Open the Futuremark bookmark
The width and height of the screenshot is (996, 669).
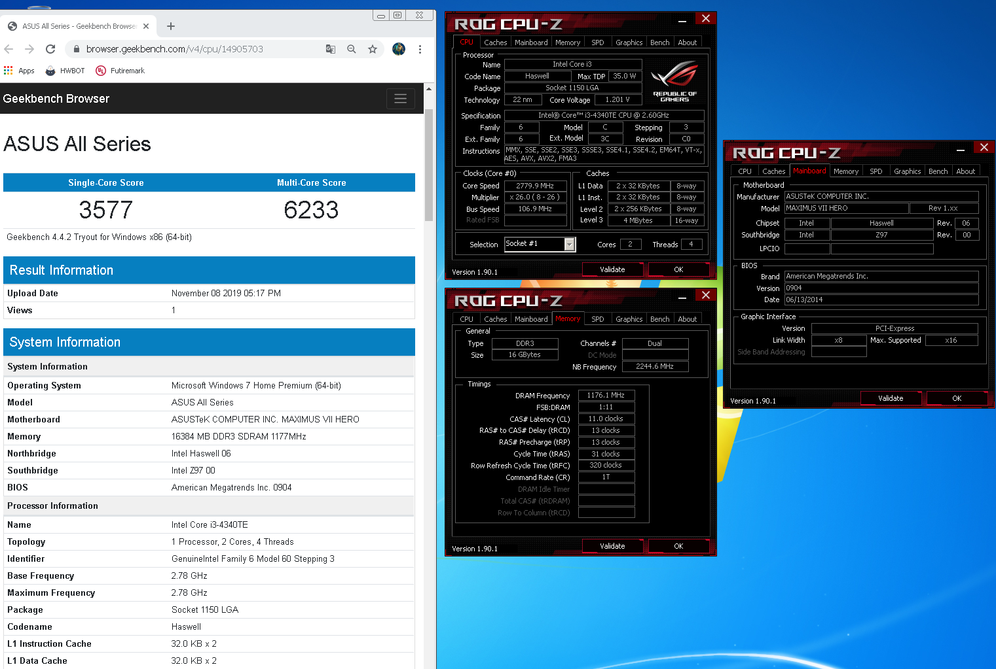(120, 71)
